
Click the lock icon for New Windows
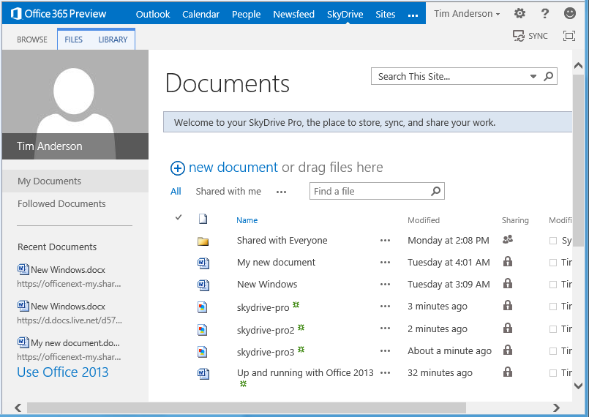coord(508,283)
